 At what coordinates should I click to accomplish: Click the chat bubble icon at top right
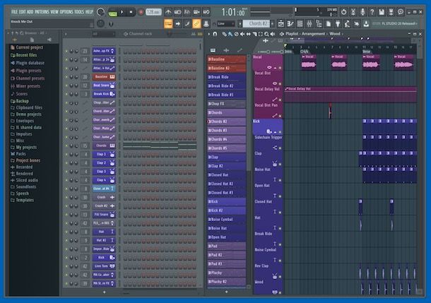[x=401, y=12]
